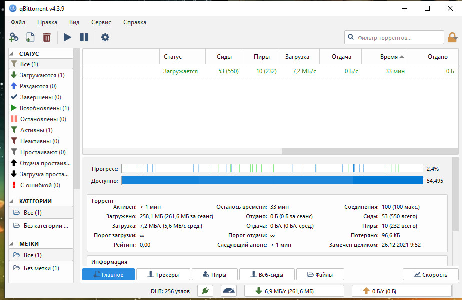Click the details panel vertical scrollbar
This screenshot has height=300, width=462.
point(456,194)
